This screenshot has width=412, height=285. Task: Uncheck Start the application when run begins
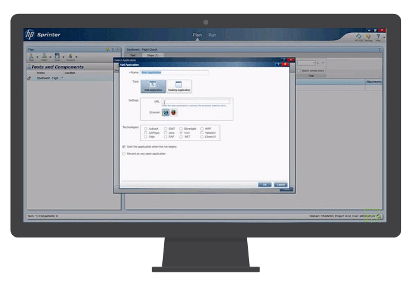coord(124,147)
